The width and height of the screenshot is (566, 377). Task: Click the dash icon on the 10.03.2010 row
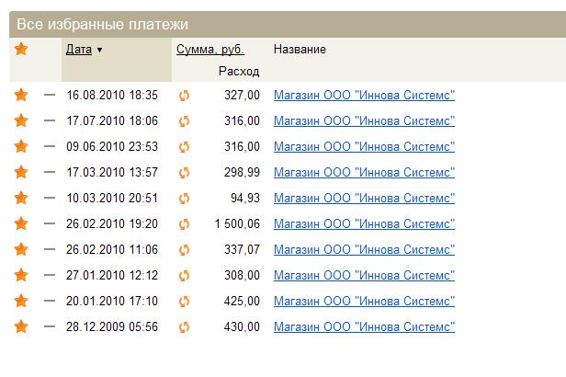coord(50,198)
